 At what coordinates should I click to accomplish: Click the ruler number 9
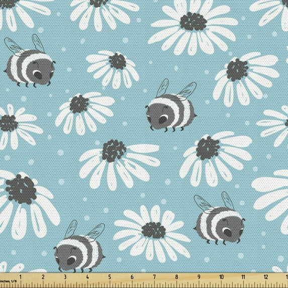199,277
